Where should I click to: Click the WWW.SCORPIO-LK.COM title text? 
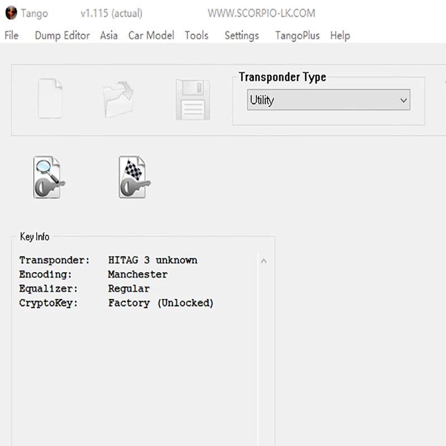click(x=261, y=13)
